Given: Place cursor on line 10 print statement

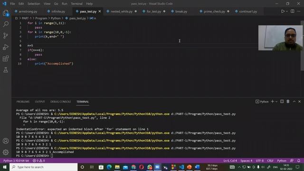Looking at the screenshot, I should [x=54, y=64].
